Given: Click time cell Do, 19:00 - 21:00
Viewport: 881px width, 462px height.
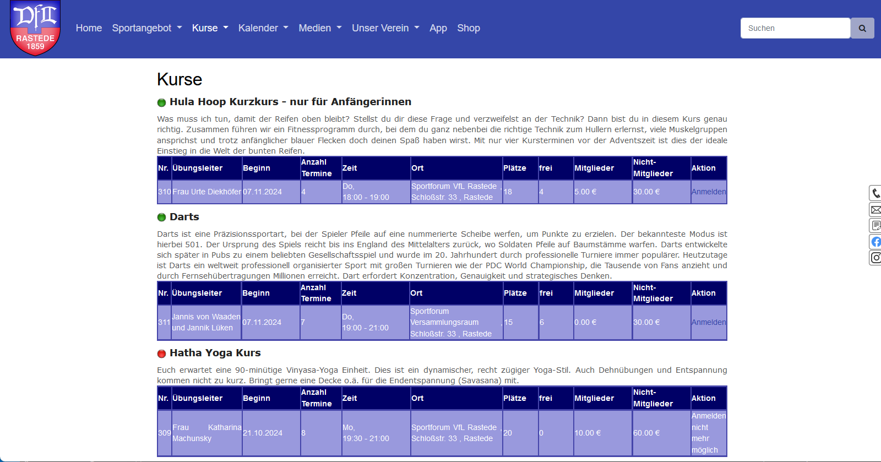Looking at the screenshot, I should (x=375, y=322).
